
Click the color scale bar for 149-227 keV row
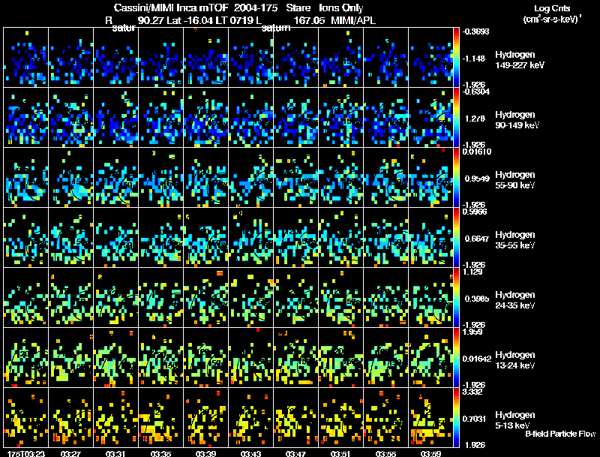456,58
